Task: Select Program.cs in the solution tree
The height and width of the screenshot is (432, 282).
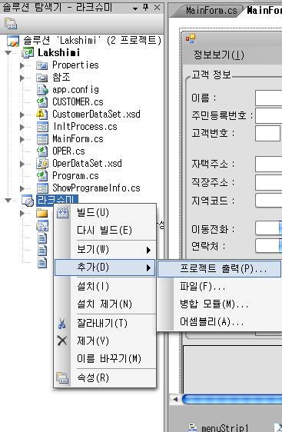Action: (x=75, y=176)
